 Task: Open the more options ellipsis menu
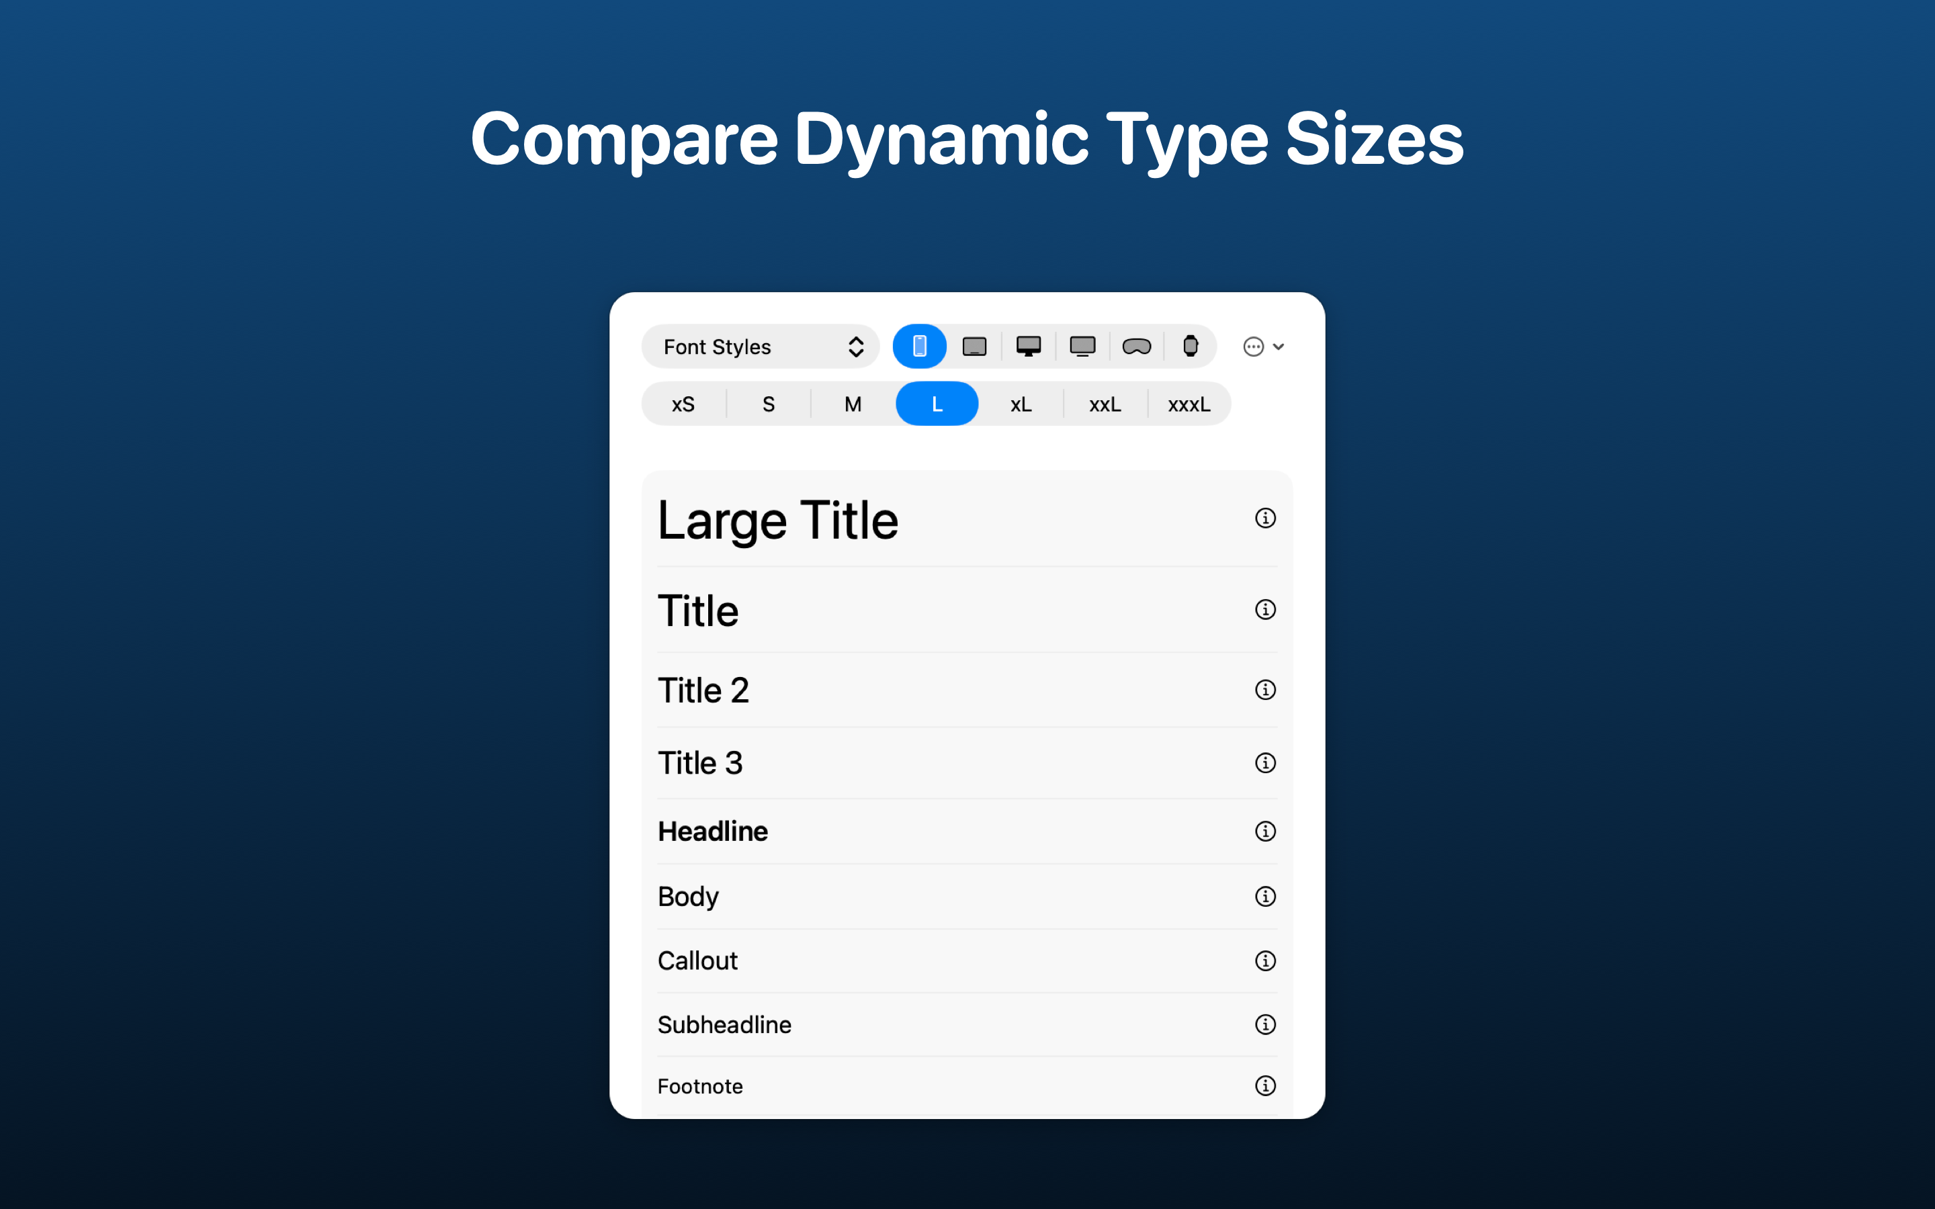(x=1263, y=346)
